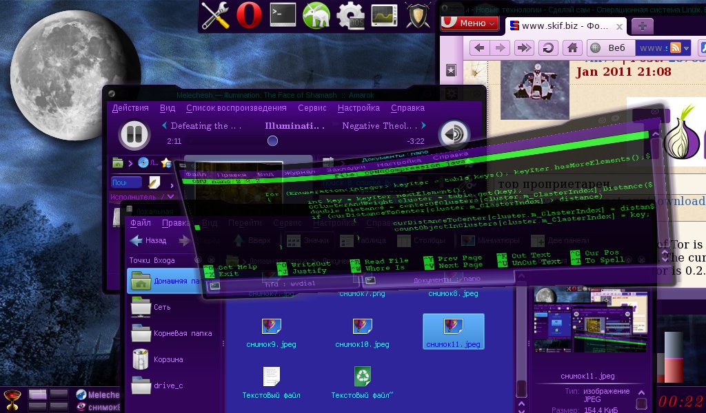Open the wrench and screwdriver settings icon
The image size is (706, 413).
tap(214, 15)
